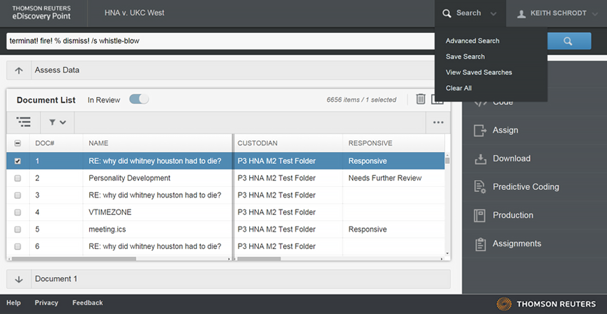Check the checkbox for document 3
607x314 pixels.
17,195
